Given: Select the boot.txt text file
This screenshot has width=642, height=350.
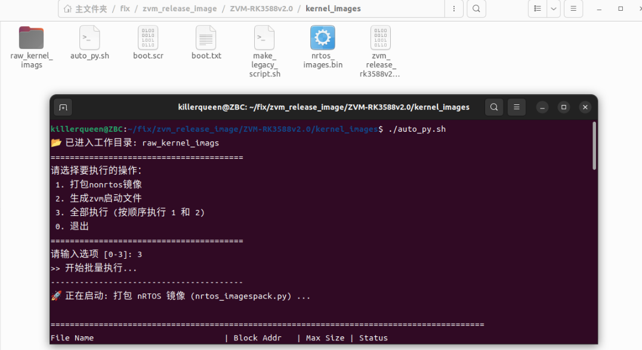Looking at the screenshot, I should 206,38.
